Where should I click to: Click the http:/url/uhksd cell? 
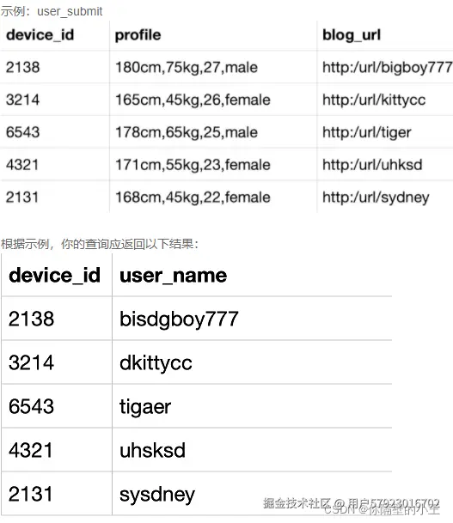pyautogui.click(x=372, y=165)
